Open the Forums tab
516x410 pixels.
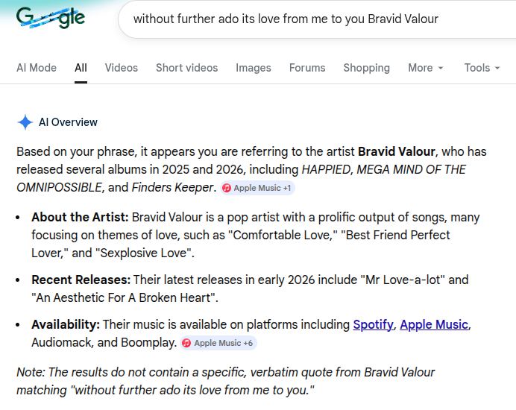point(307,68)
